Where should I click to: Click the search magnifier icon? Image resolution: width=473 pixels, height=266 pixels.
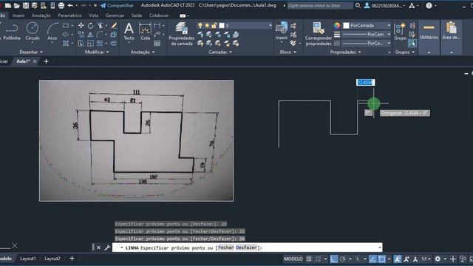tap(358, 5)
